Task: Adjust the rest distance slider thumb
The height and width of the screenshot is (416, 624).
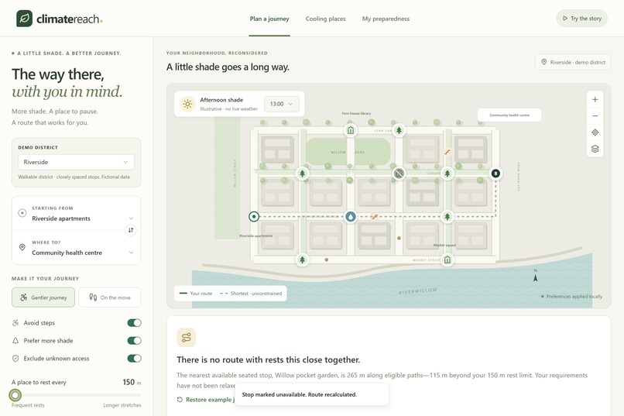Action: point(15,395)
